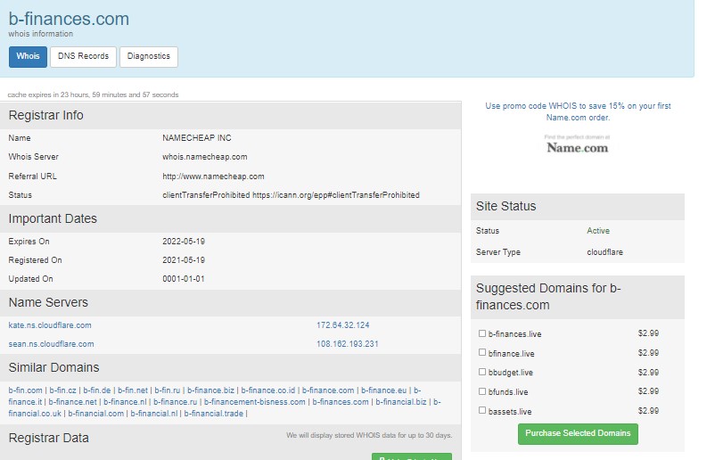Open sean.ns.cloudflare.com name server link
Image resolution: width=715 pixels, height=460 pixels.
point(51,344)
